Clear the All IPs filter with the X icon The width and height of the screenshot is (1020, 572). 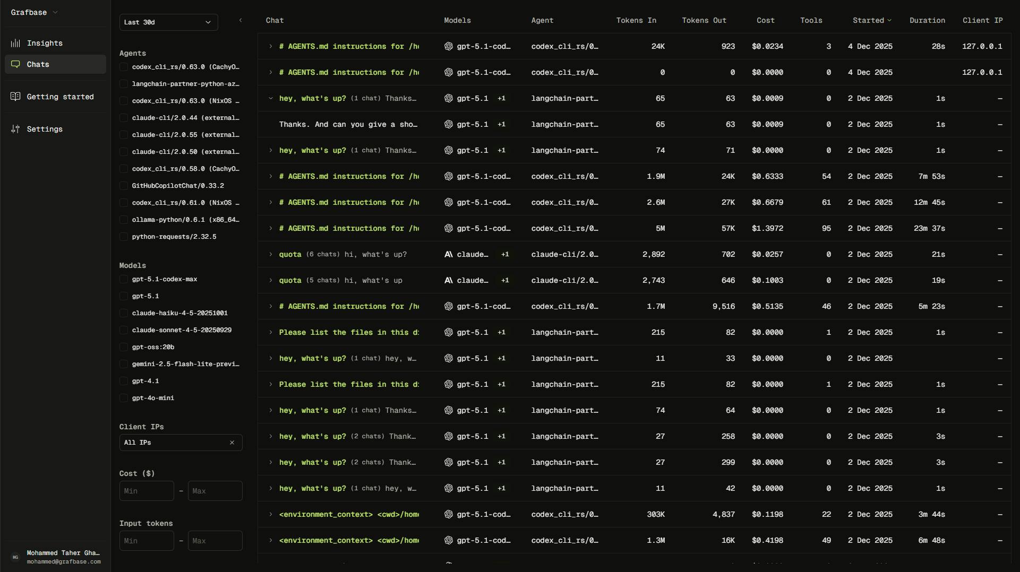click(232, 443)
